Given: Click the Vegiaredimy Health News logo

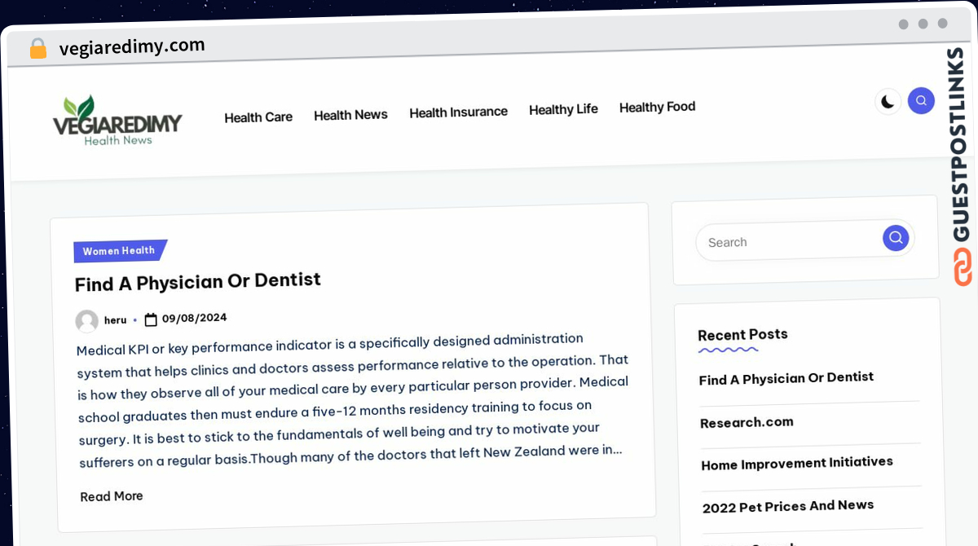Looking at the screenshot, I should tap(117, 121).
